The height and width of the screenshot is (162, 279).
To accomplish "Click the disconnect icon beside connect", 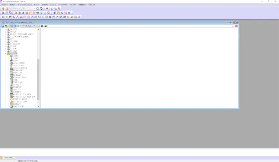I will [x=7, y=9].
